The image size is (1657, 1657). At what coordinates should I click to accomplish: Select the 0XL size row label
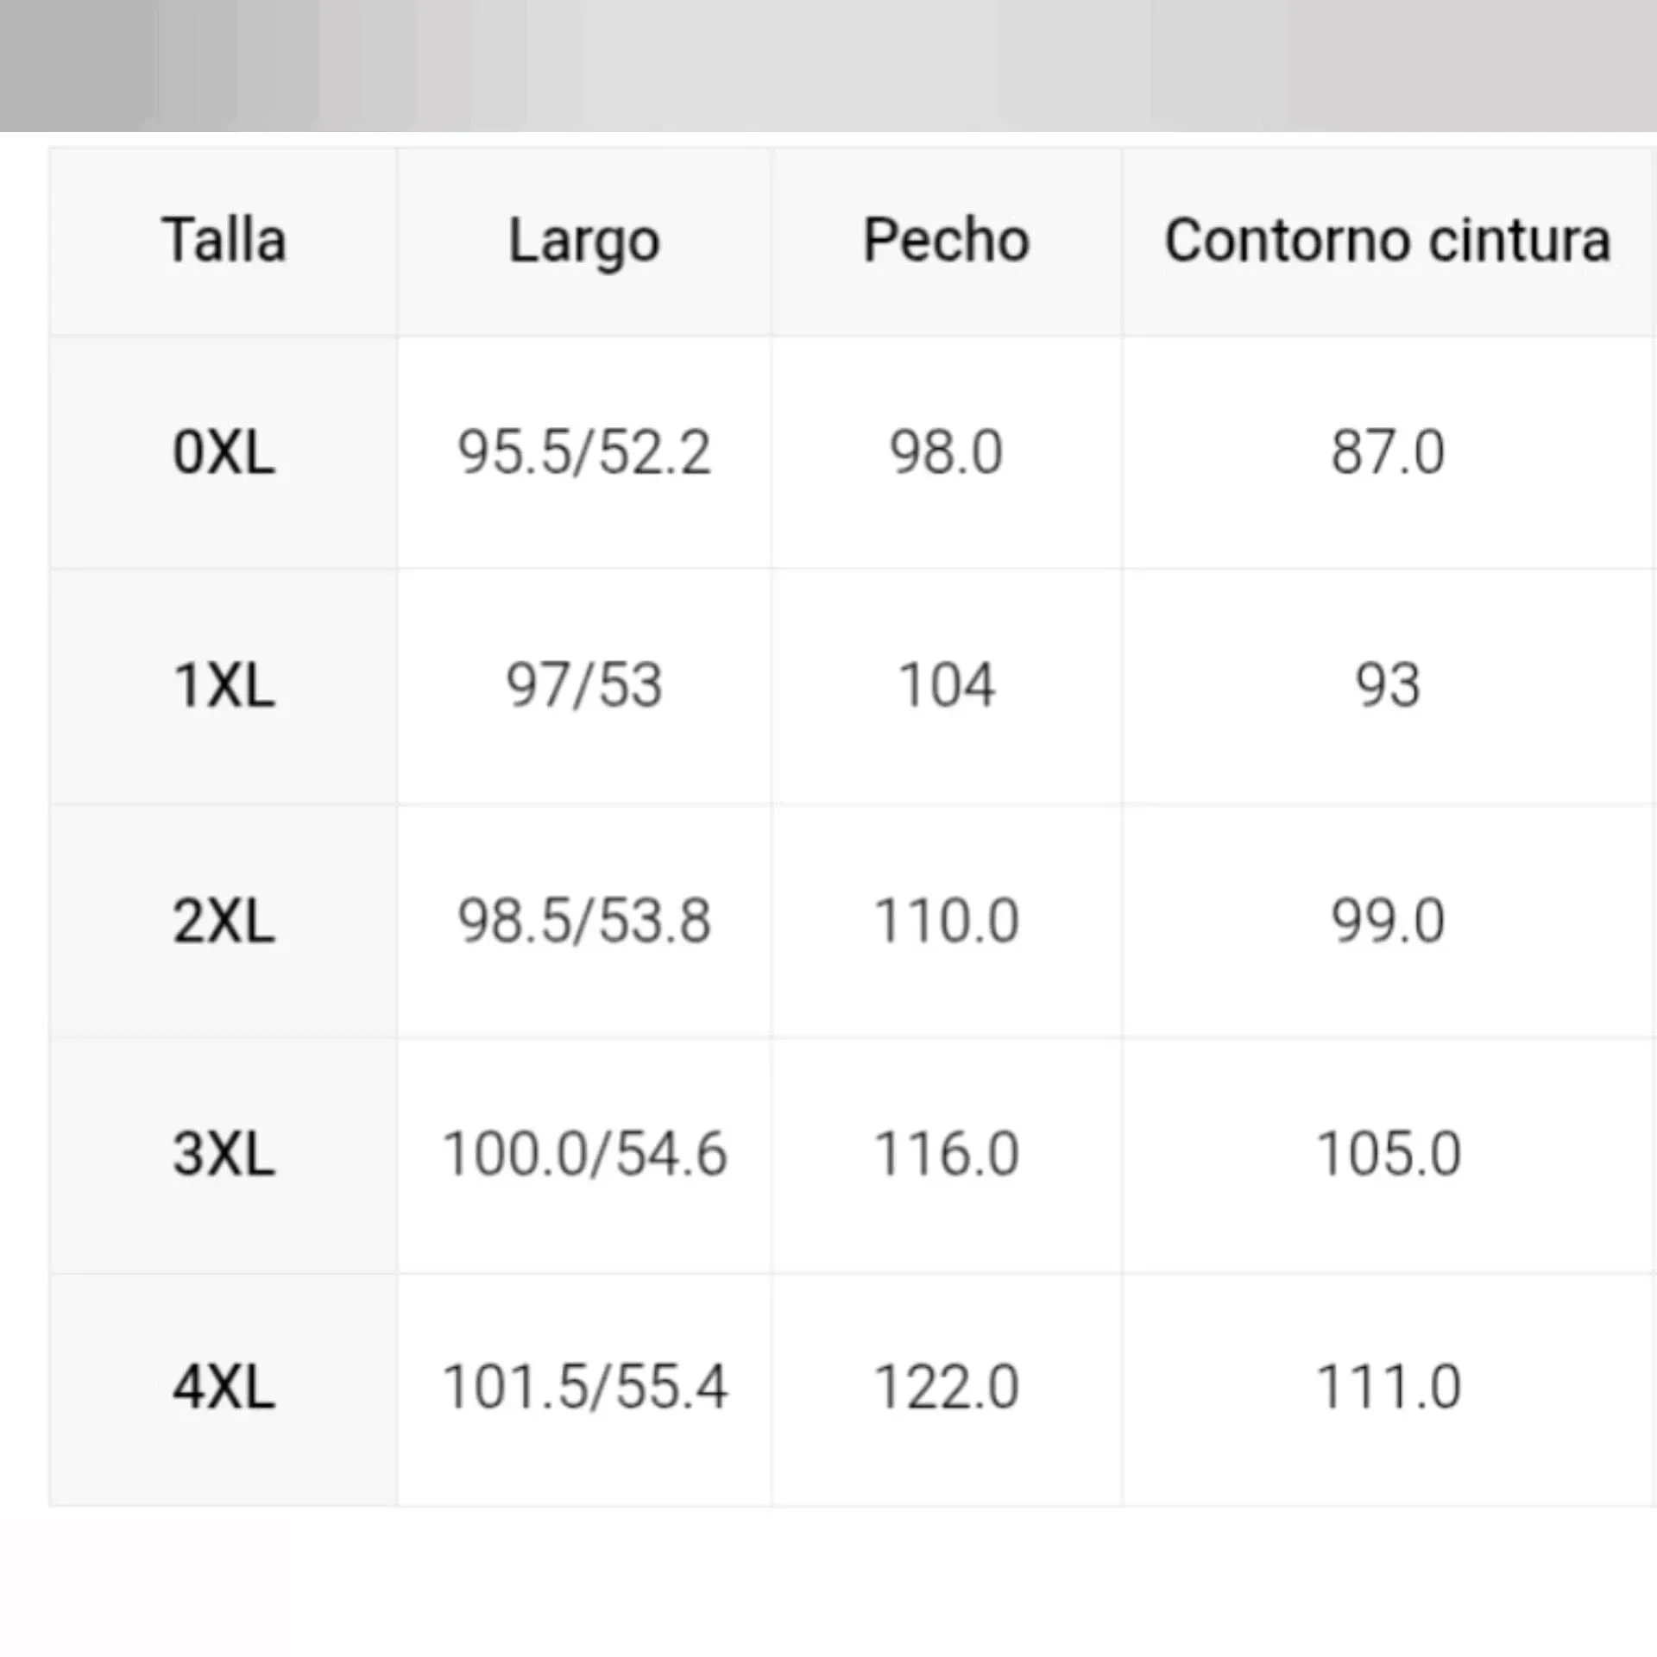coord(224,452)
